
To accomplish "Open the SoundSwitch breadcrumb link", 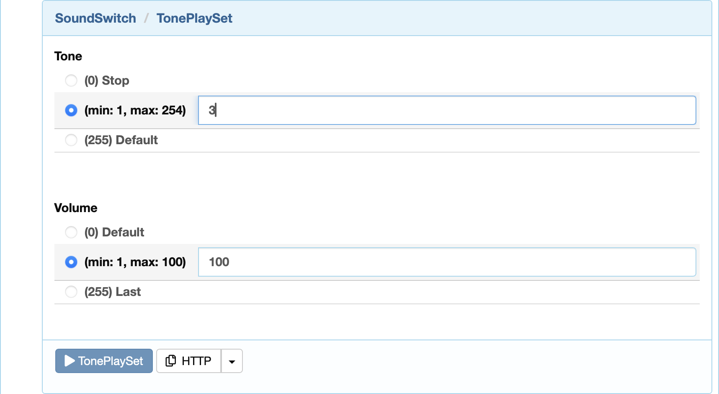I will [x=95, y=18].
